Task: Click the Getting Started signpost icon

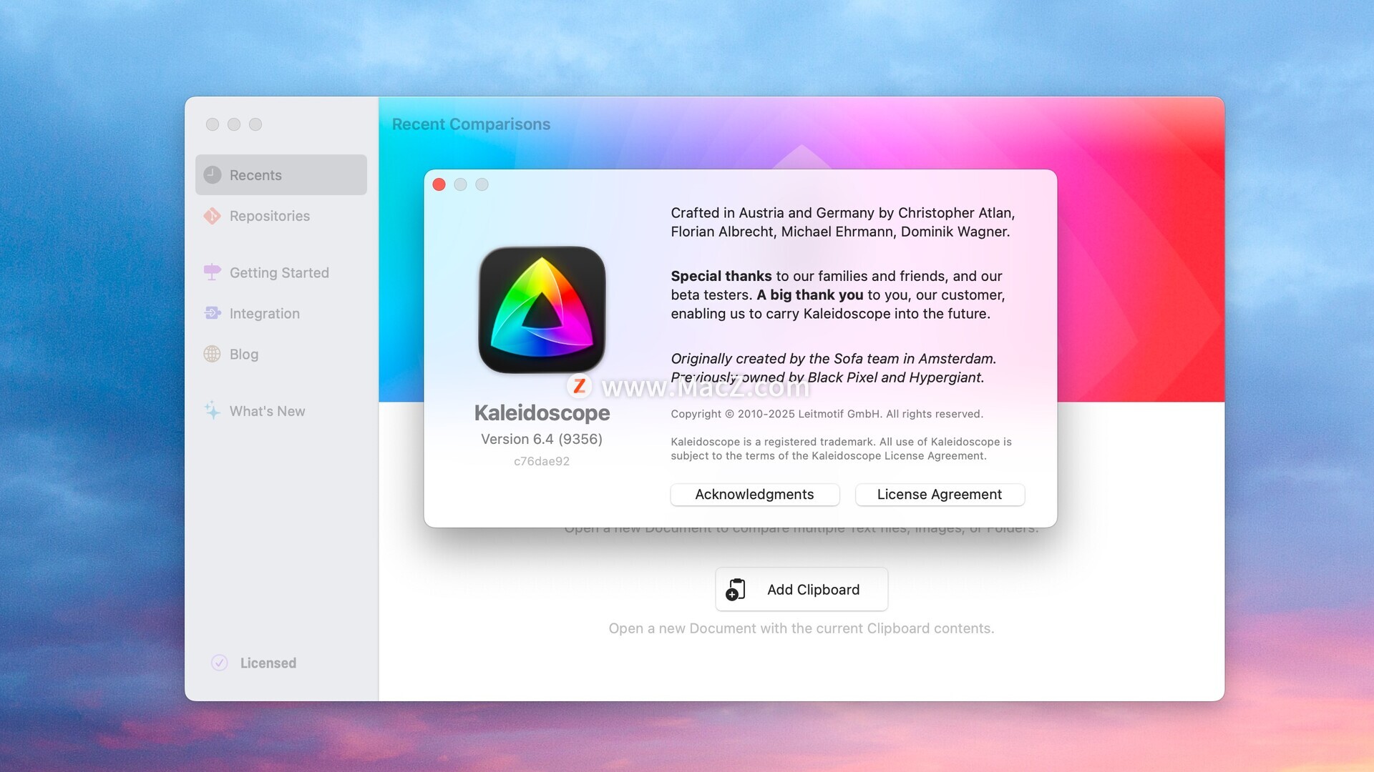Action: pos(213,272)
